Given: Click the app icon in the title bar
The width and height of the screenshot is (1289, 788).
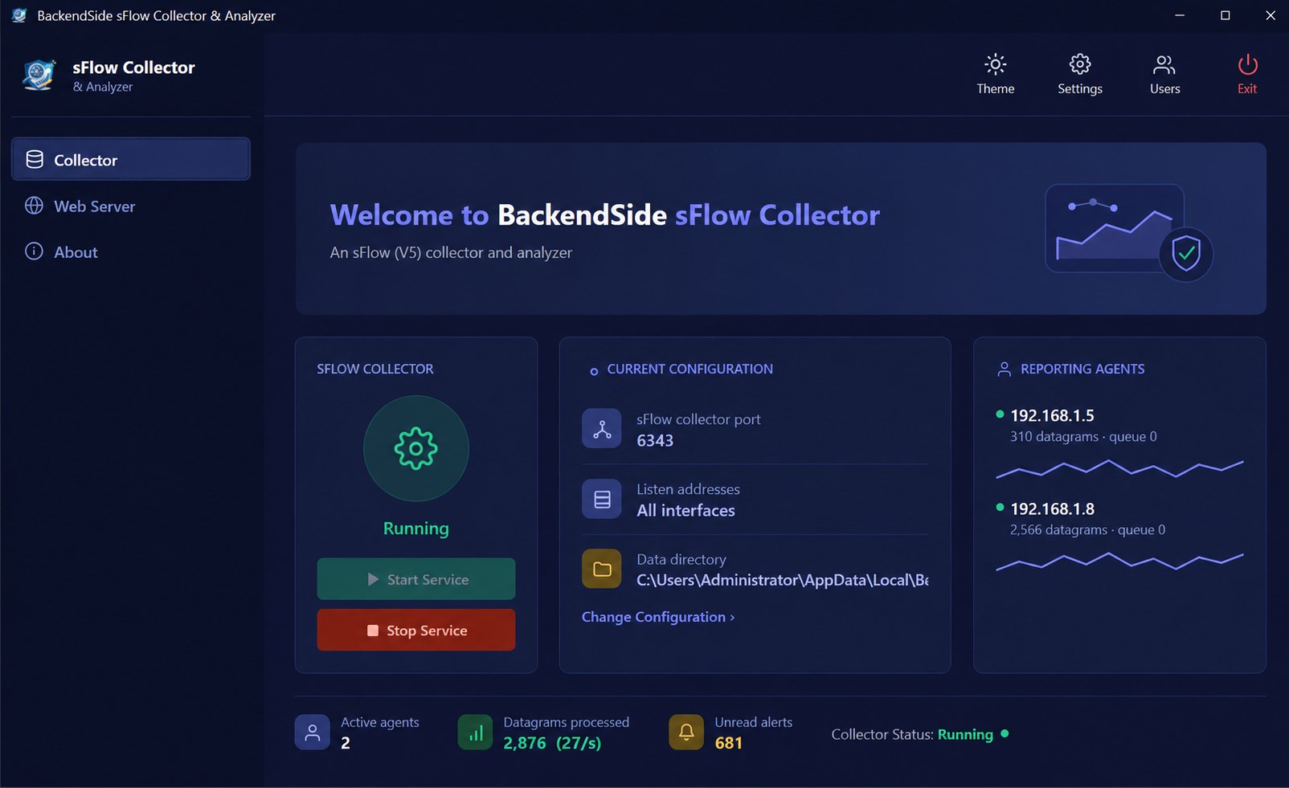Looking at the screenshot, I should (19, 15).
